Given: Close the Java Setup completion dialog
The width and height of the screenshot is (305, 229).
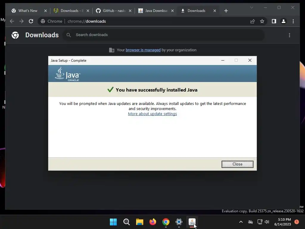Looking at the screenshot, I should click(x=237, y=164).
